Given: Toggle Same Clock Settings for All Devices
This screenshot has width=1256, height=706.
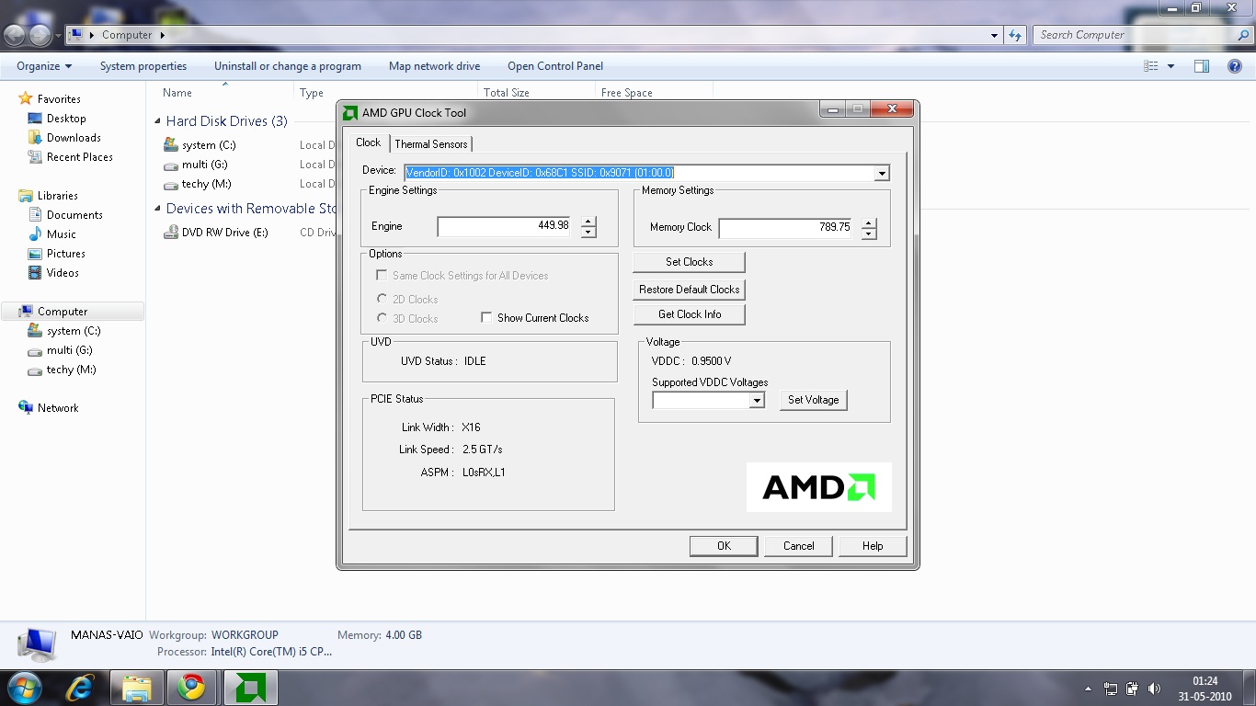Looking at the screenshot, I should click(382, 275).
